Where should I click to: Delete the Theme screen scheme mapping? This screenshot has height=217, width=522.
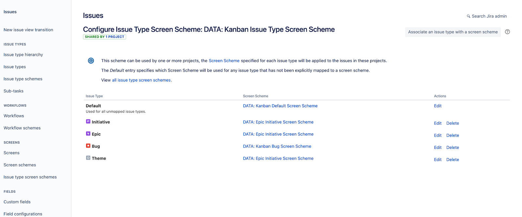point(453,159)
